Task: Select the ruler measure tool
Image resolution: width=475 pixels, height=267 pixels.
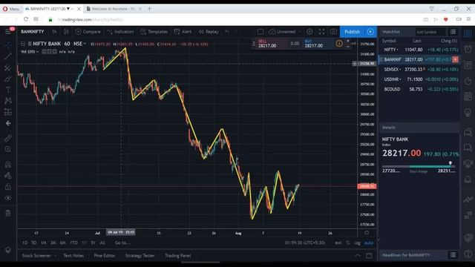Action: coord(8,139)
